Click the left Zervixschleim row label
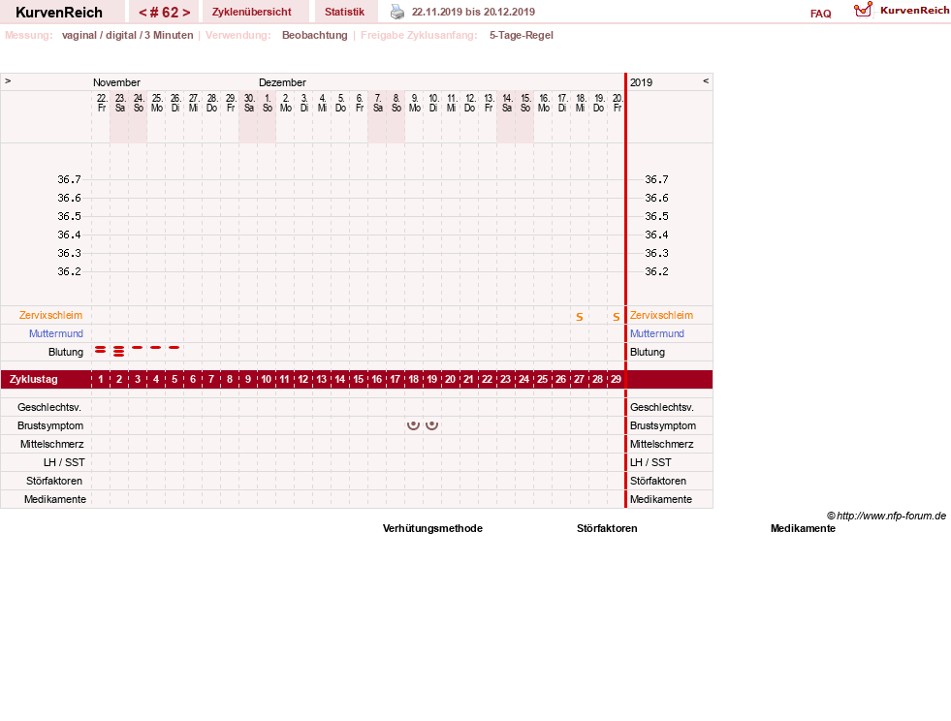 [51, 315]
